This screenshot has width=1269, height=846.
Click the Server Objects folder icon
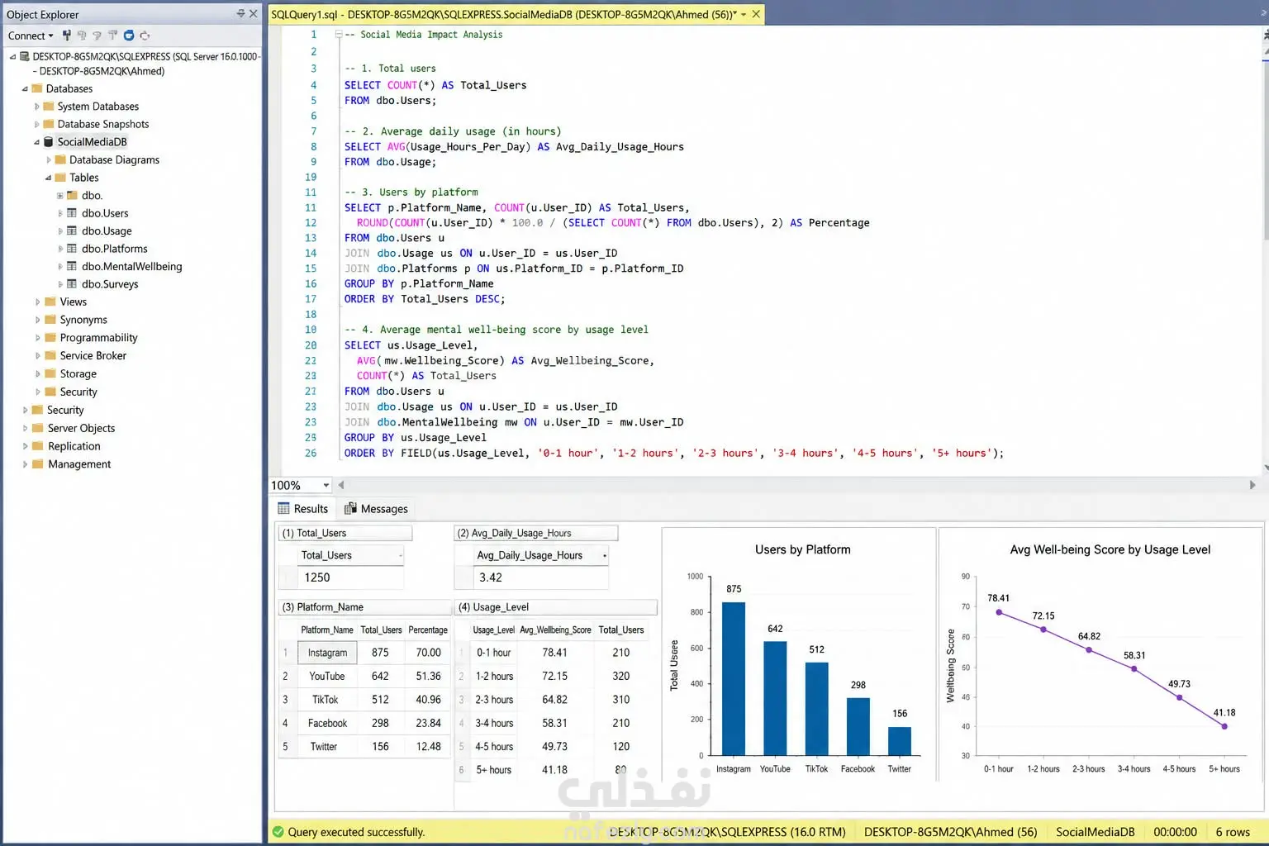pos(38,428)
